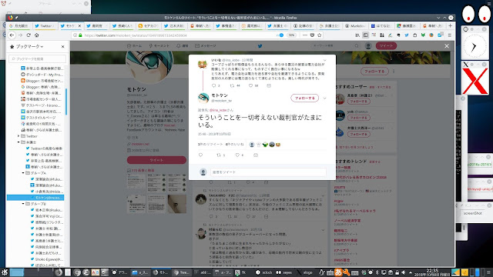Bookmark this page with star icon

320,35
